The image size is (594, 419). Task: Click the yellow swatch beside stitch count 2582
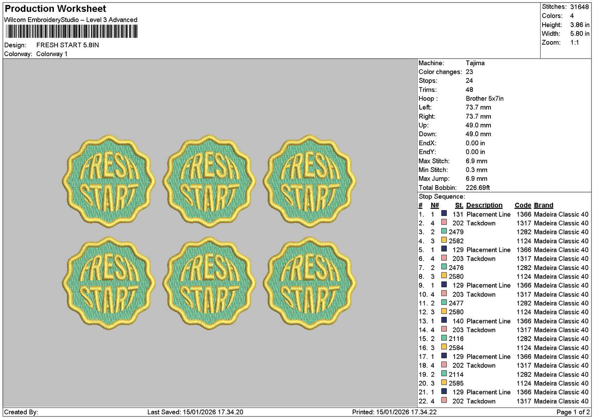(444, 240)
